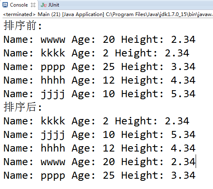Click the JUnit tab's Ju icon
213x189 pixels.
click(44, 5)
